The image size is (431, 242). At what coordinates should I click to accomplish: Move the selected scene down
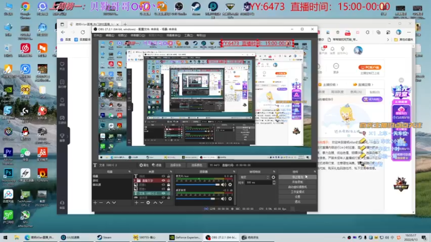click(114, 203)
